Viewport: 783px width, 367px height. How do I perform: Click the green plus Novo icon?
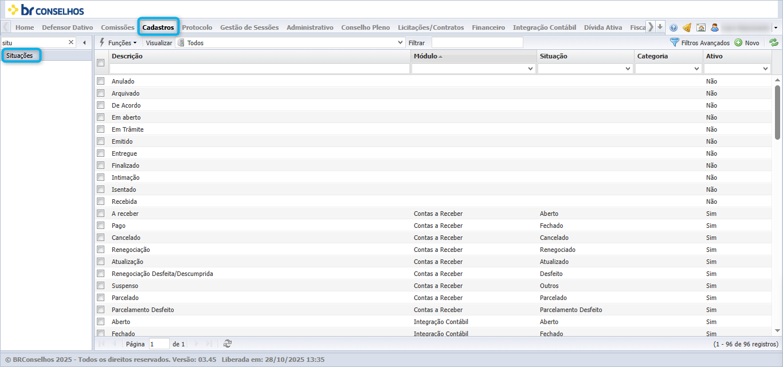pos(738,42)
